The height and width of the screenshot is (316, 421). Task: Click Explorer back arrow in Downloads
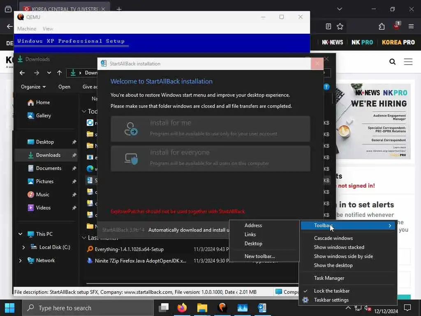pyautogui.click(x=22, y=73)
